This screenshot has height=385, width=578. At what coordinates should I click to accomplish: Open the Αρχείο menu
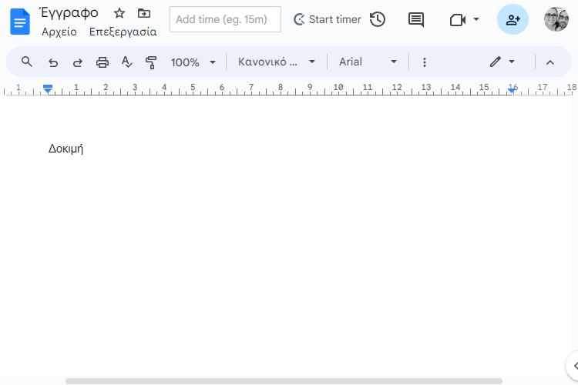(59, 32)
